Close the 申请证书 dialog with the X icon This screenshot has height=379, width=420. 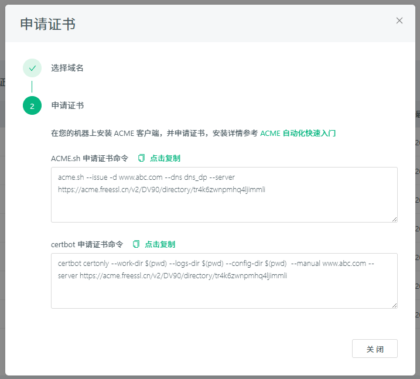tap(399, 21)
